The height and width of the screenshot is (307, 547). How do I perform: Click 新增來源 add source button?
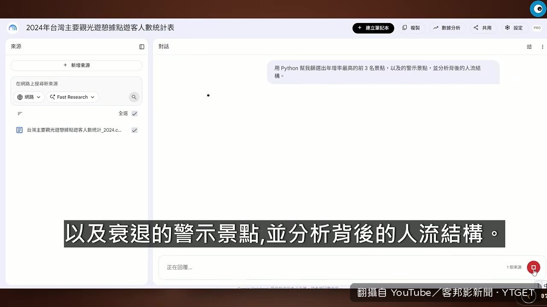(x=76, y=65)
